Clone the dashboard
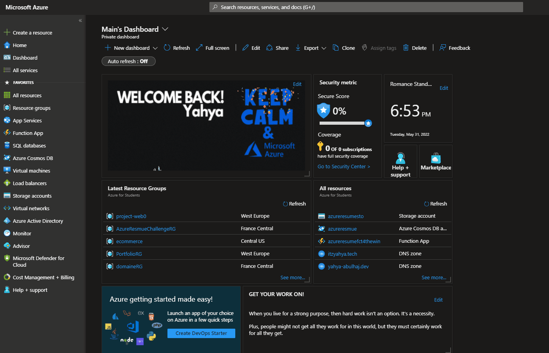This screenshot has height=353, width=549. [x=344, y=48]
